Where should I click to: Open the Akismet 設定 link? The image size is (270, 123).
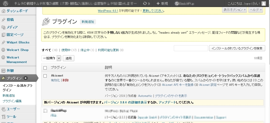tap(208, 85)
